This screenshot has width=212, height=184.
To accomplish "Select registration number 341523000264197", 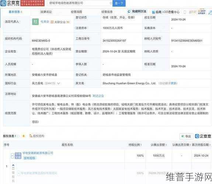I will click(114, 40).
